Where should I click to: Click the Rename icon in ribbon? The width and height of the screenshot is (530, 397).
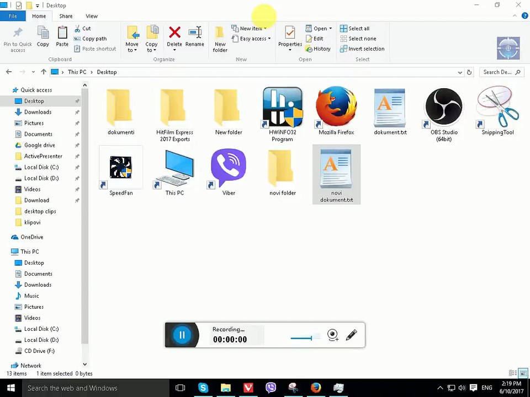pyautogui.click(x=195, y=33)
